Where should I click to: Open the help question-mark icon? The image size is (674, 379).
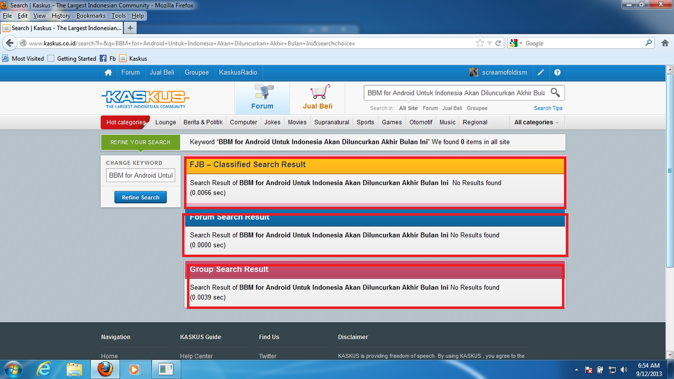pos(557,73)
